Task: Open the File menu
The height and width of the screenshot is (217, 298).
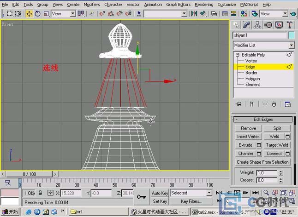Action: point(5,4)
